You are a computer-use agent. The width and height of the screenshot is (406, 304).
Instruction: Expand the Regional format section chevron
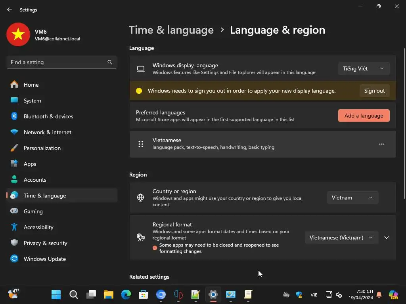pos(386,237)
